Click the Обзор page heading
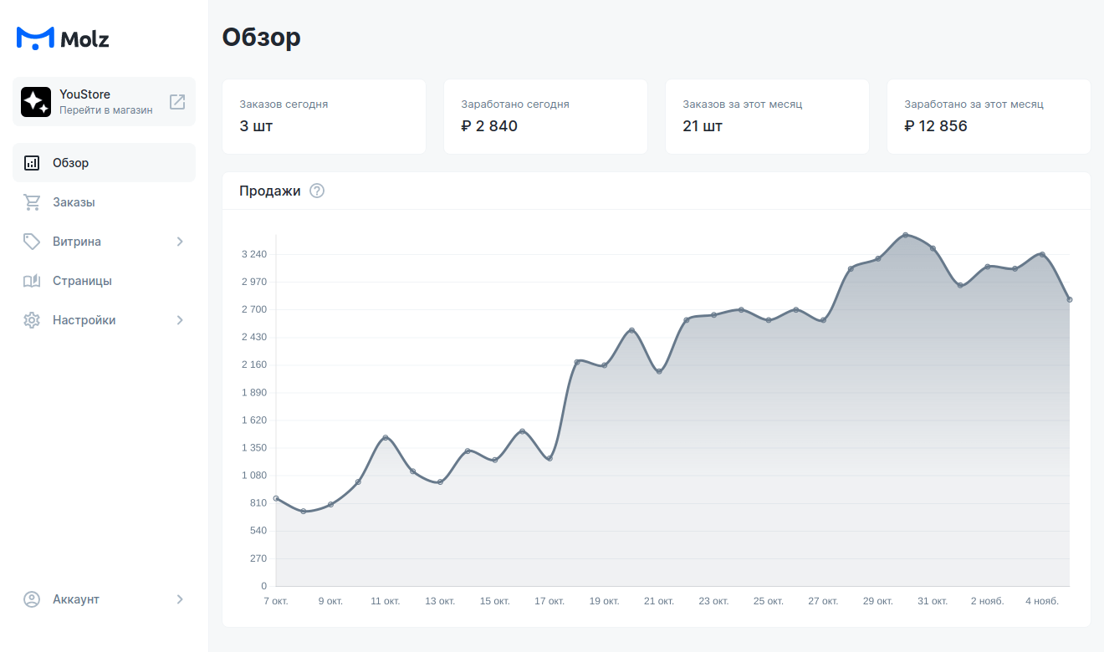 click(x=261, y=38)
